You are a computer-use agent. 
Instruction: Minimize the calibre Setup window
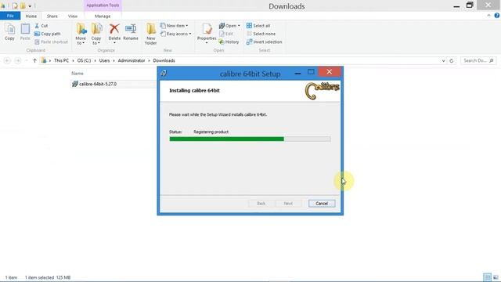(x=297, y=73)
